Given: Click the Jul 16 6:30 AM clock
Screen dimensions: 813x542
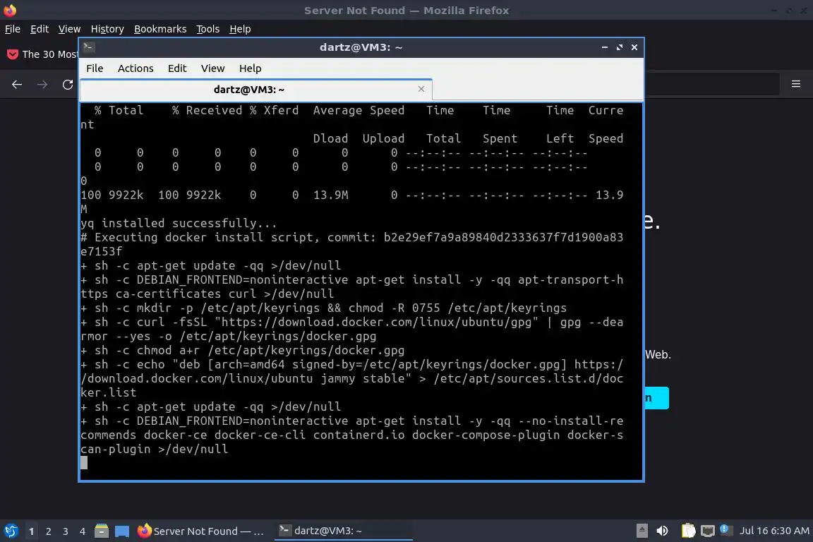Looking at the screenshot, I should pyautogui.click(x=774, y=531).
